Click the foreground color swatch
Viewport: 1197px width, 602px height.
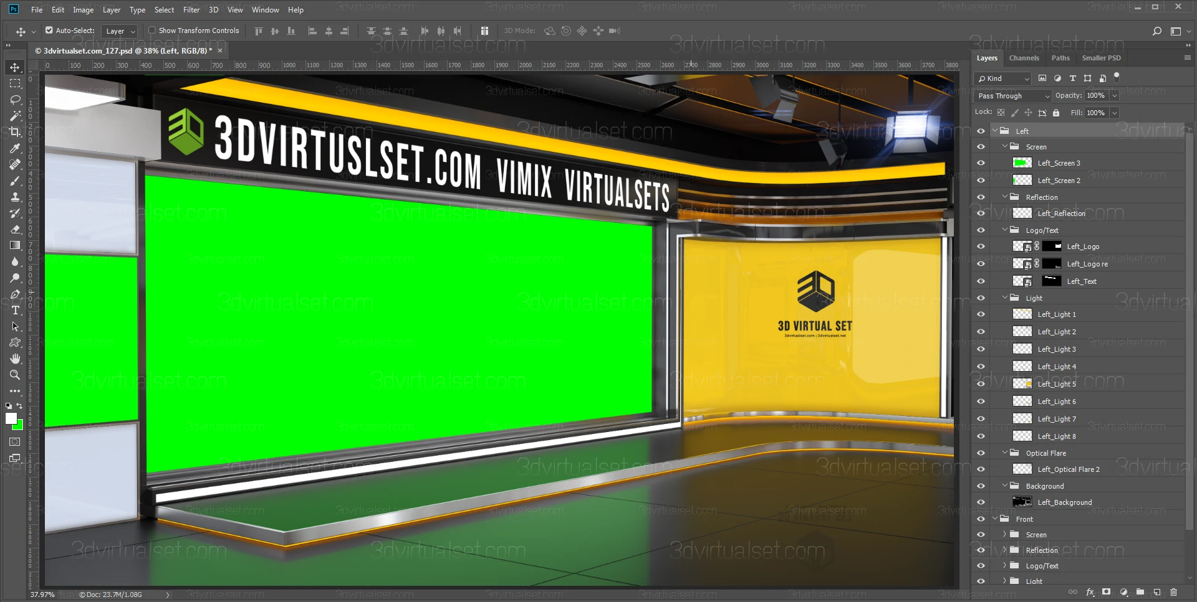(x=11, y=418)
